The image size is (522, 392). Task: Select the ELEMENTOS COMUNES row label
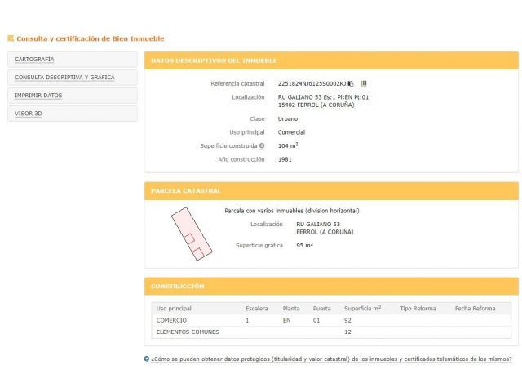(x=188, y=332)
